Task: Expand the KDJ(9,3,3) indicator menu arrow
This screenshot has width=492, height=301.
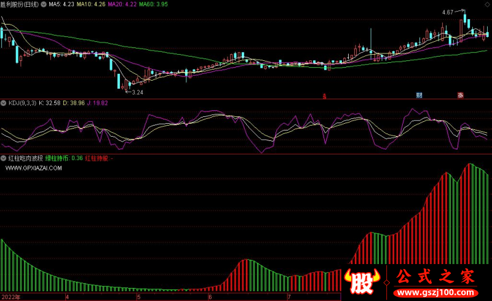Action: (4, 103)
